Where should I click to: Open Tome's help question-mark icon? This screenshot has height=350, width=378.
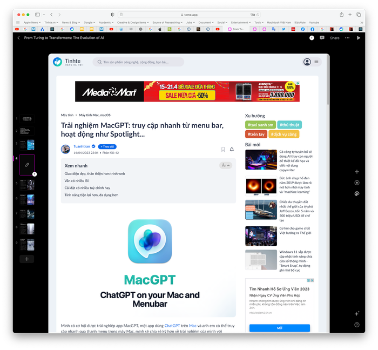[357, 325]
